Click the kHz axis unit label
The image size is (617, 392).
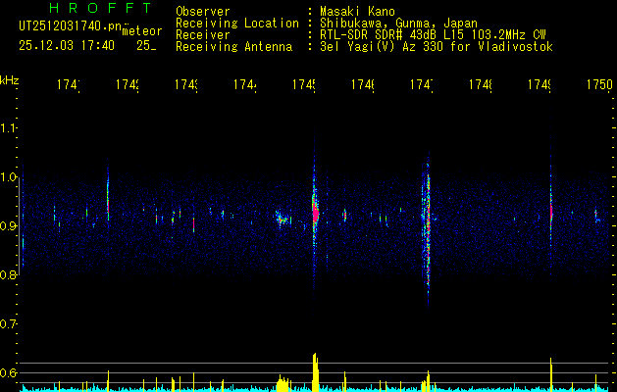click(10, 80)
